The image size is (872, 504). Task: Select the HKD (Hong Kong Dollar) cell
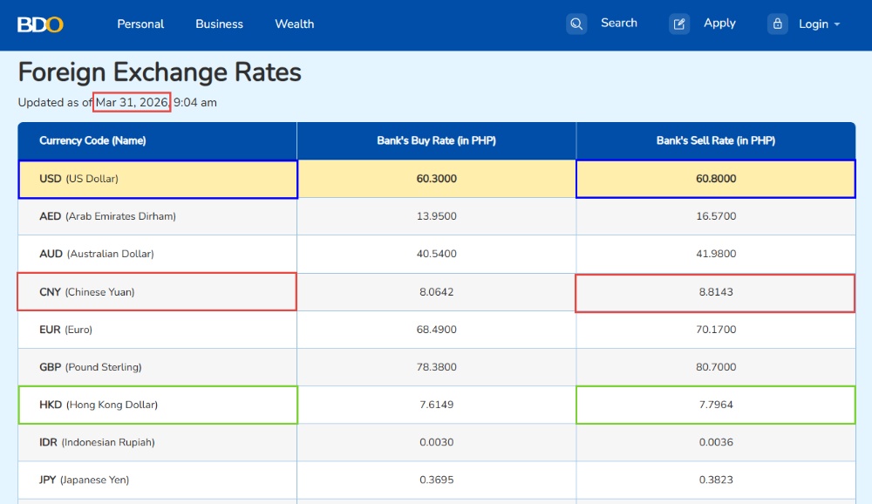pos(99,405)
